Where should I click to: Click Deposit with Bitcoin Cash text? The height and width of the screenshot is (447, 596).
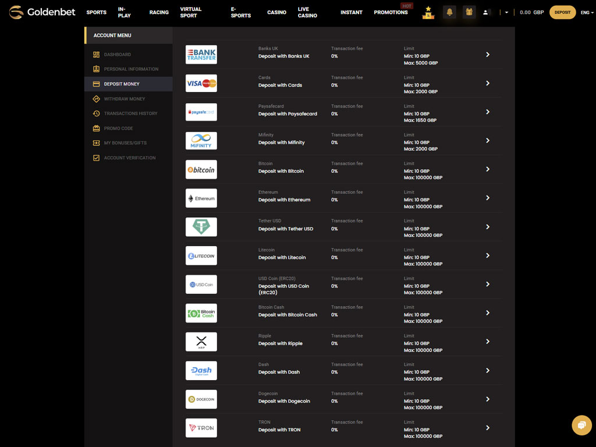click(x=288, y=315)
